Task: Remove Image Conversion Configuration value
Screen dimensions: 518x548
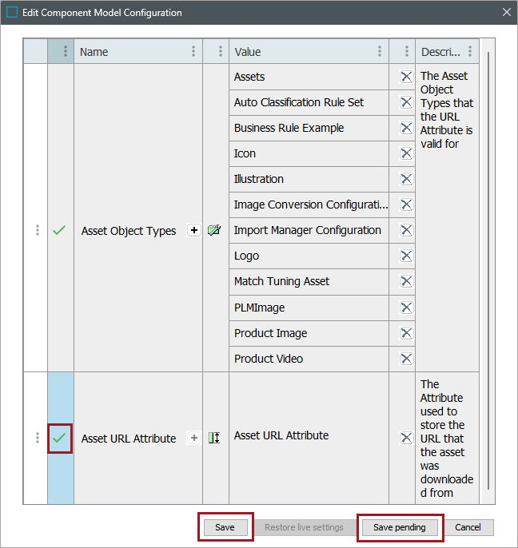Action: coord(406,205)
